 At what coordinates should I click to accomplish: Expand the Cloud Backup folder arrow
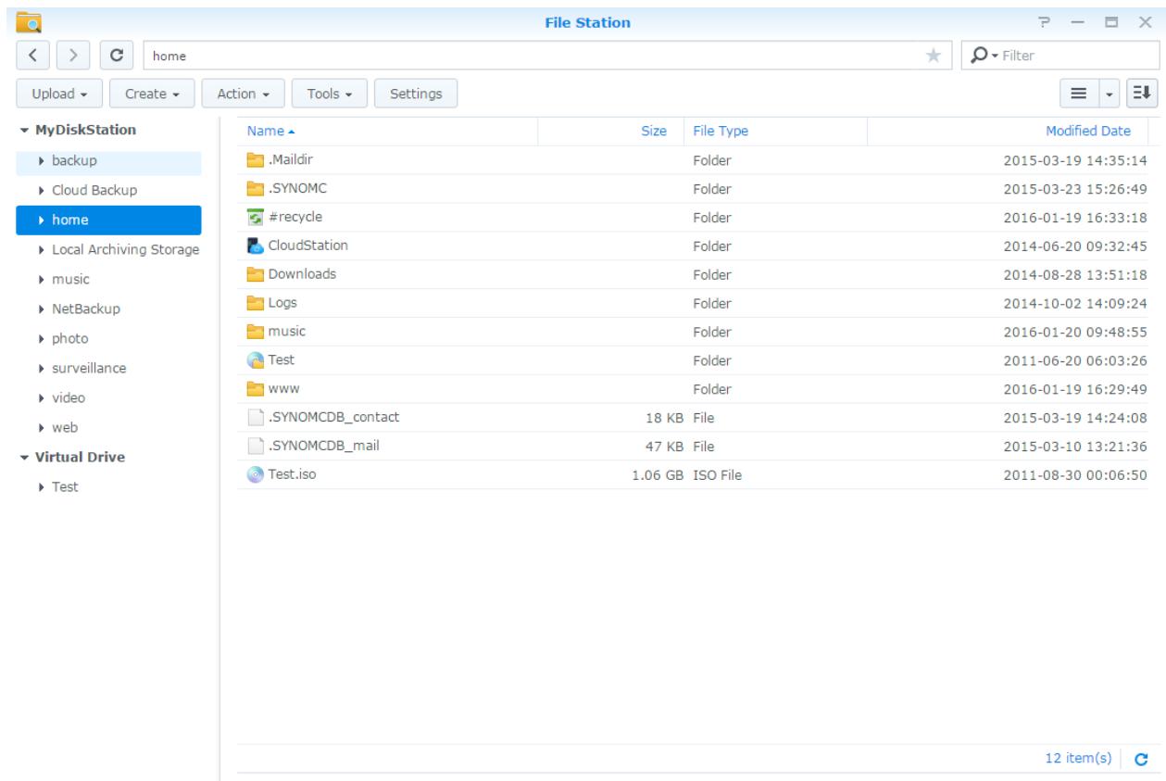click(42, 191)
